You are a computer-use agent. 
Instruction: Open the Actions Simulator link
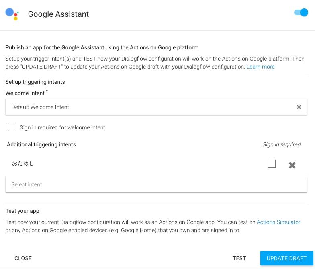coord(278,222)
